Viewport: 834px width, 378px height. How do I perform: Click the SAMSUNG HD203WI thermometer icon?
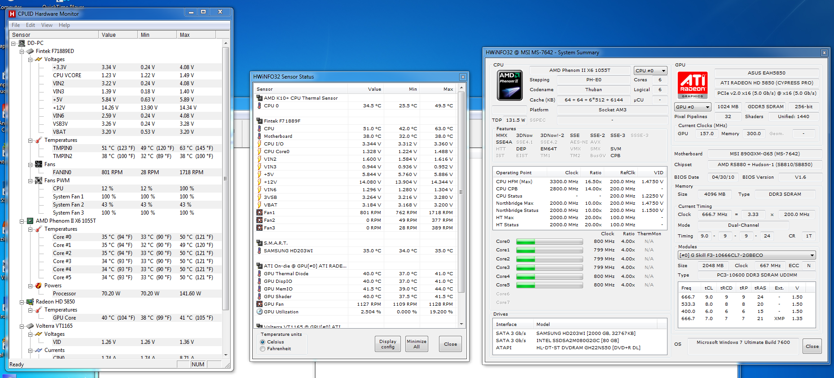pos(259,251)
